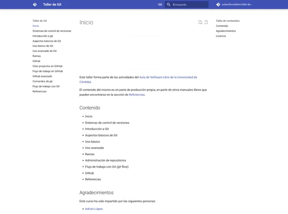Click Ramas in the Contenido list
This screenshot has width=288, height=214.
[90, 154]
